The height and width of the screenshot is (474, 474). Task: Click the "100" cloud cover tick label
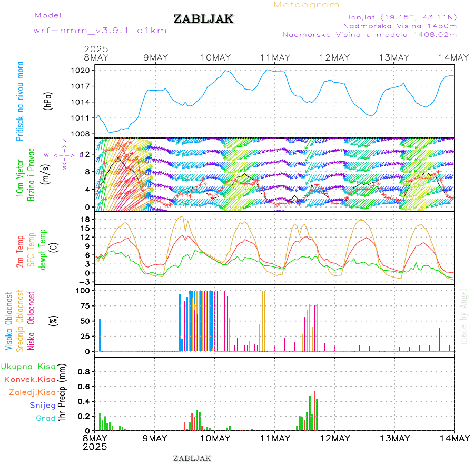83,291
